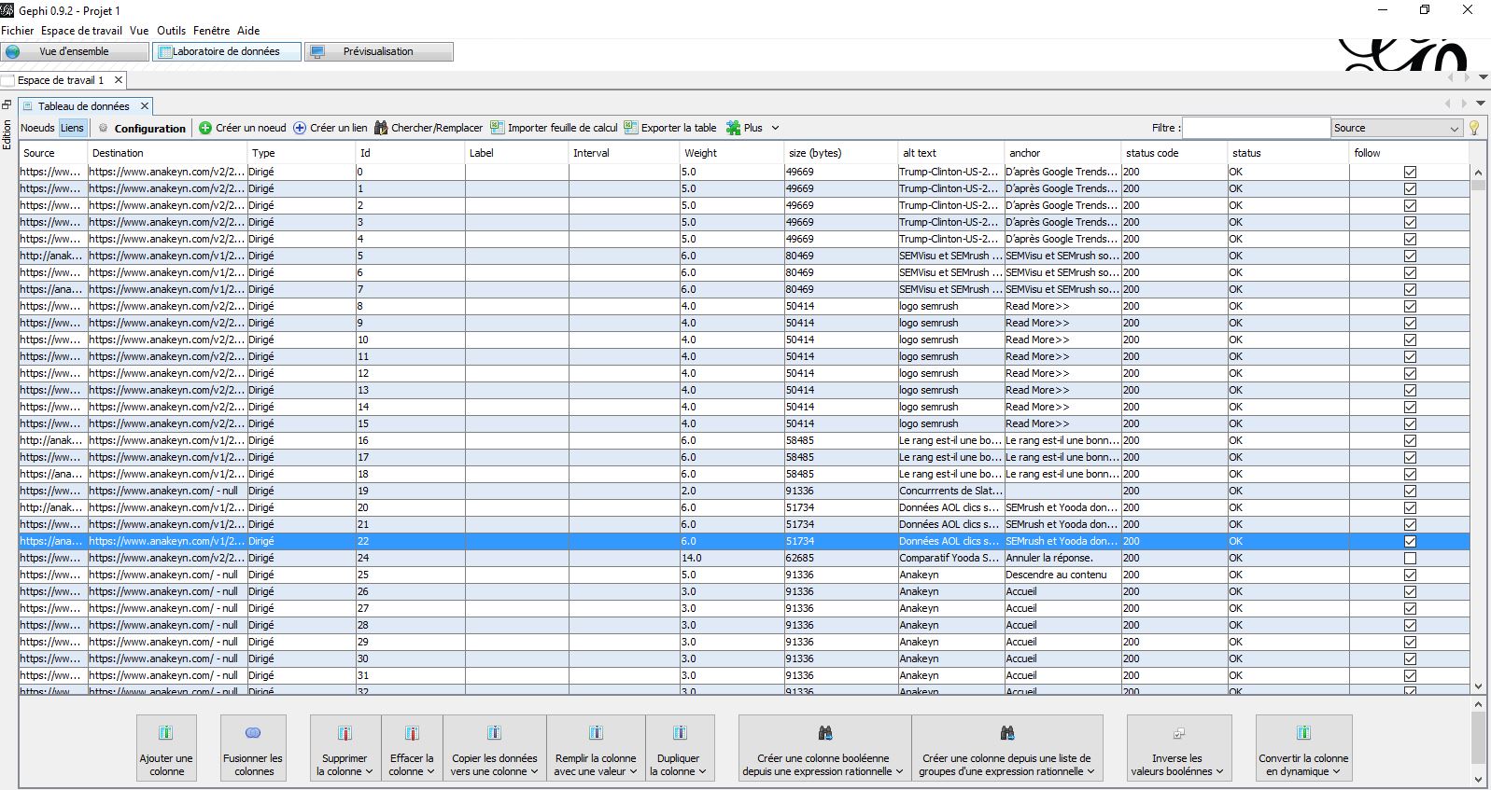Click the Créer un lien icon
This screenshot has width=1491, height=790.
300,128
